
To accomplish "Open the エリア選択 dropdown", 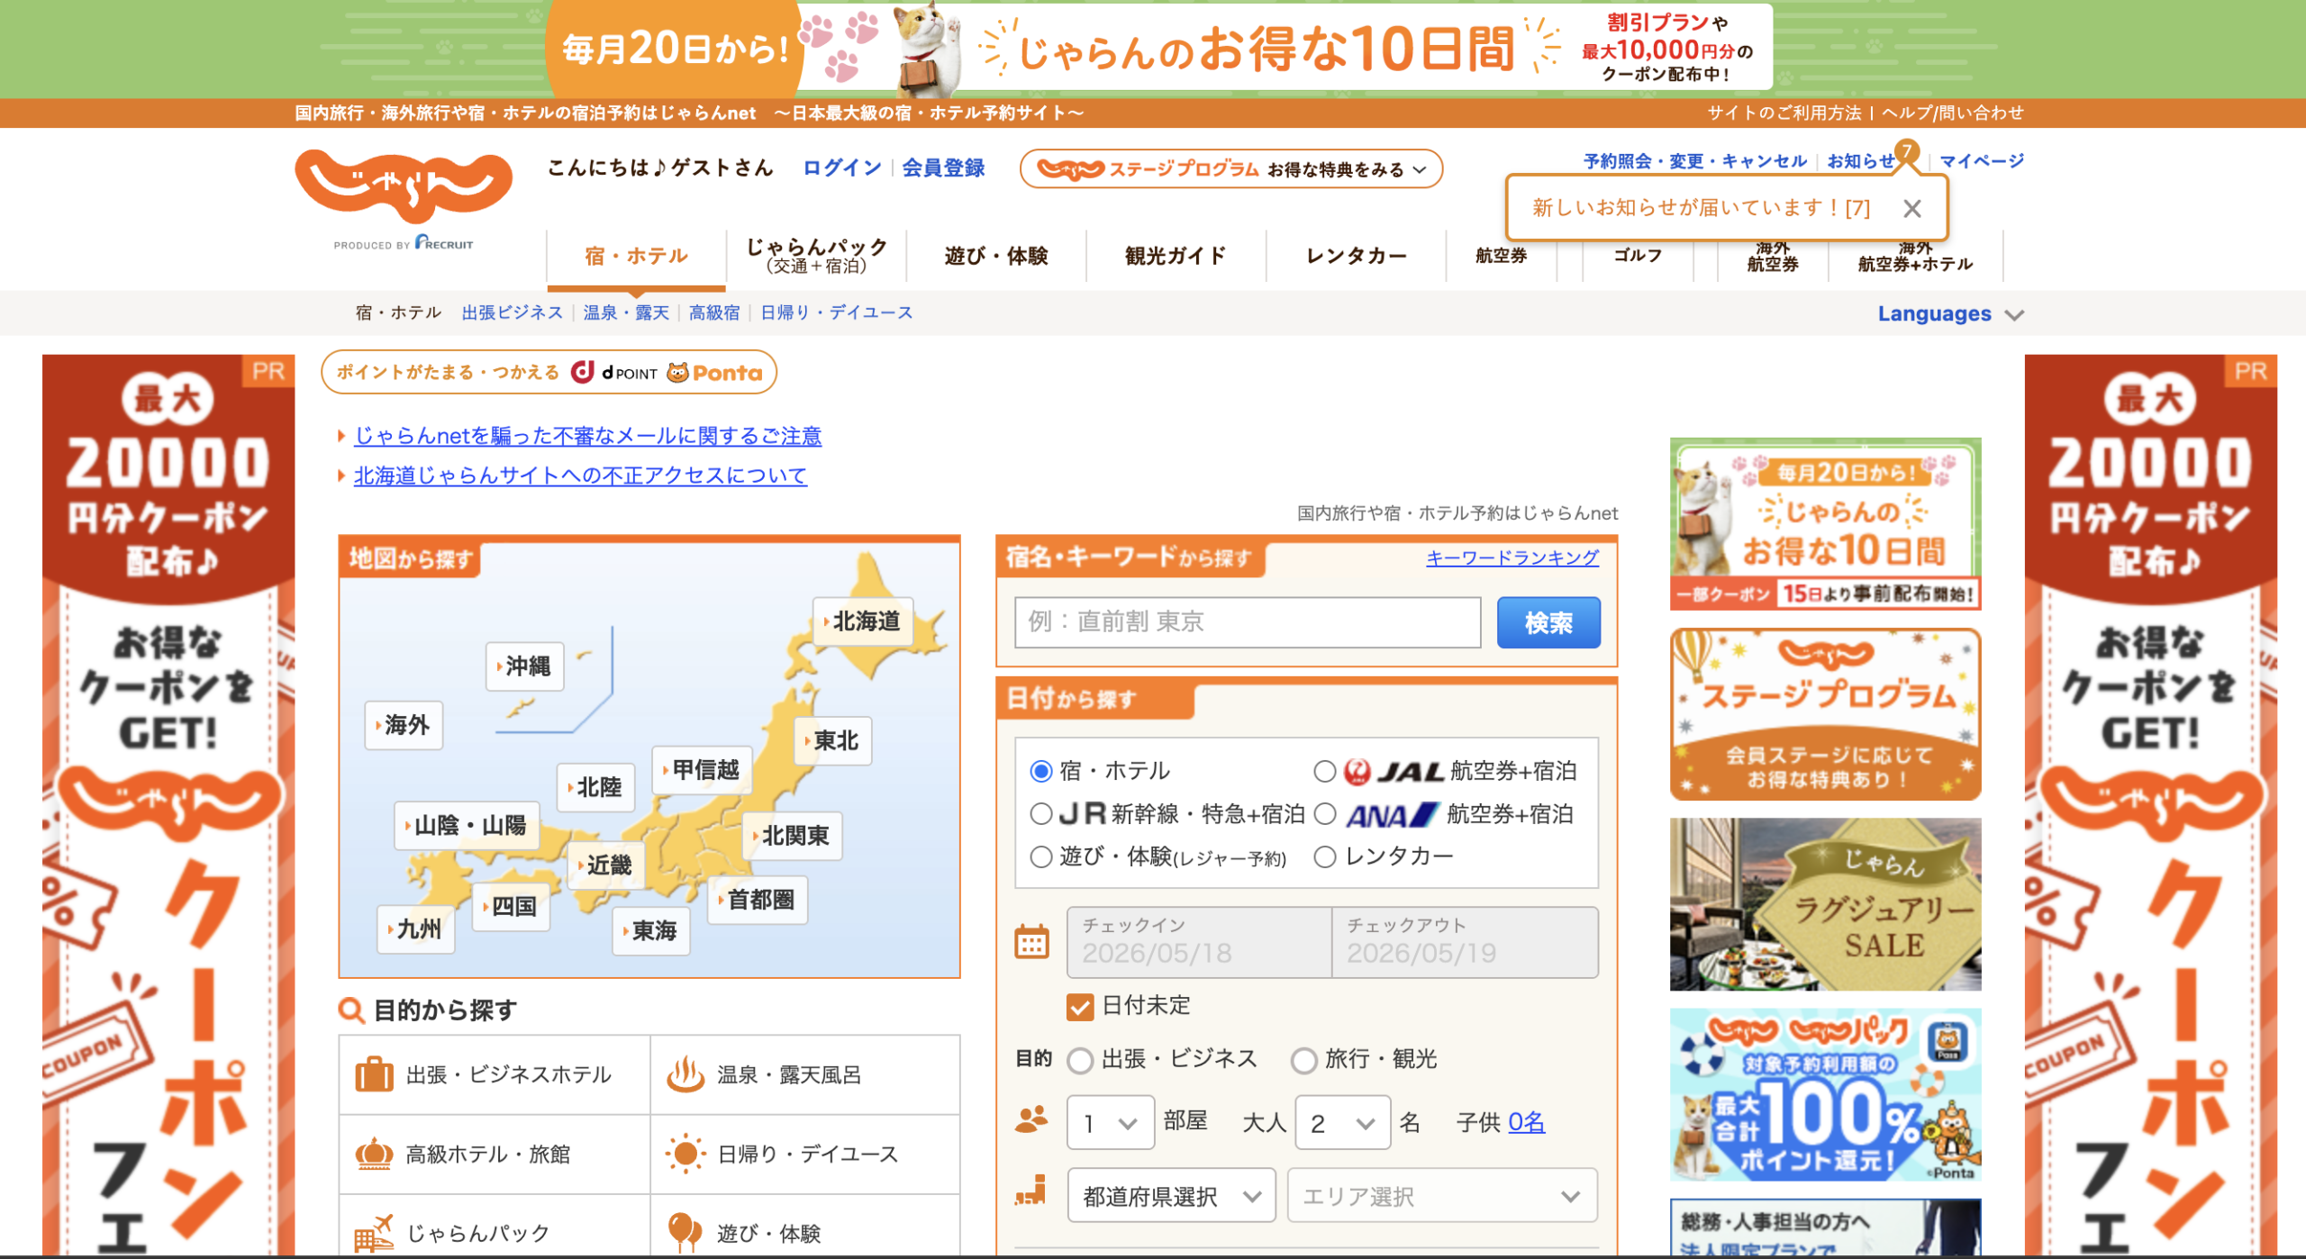I will pyautogui.click(x=1441, y=1195).
